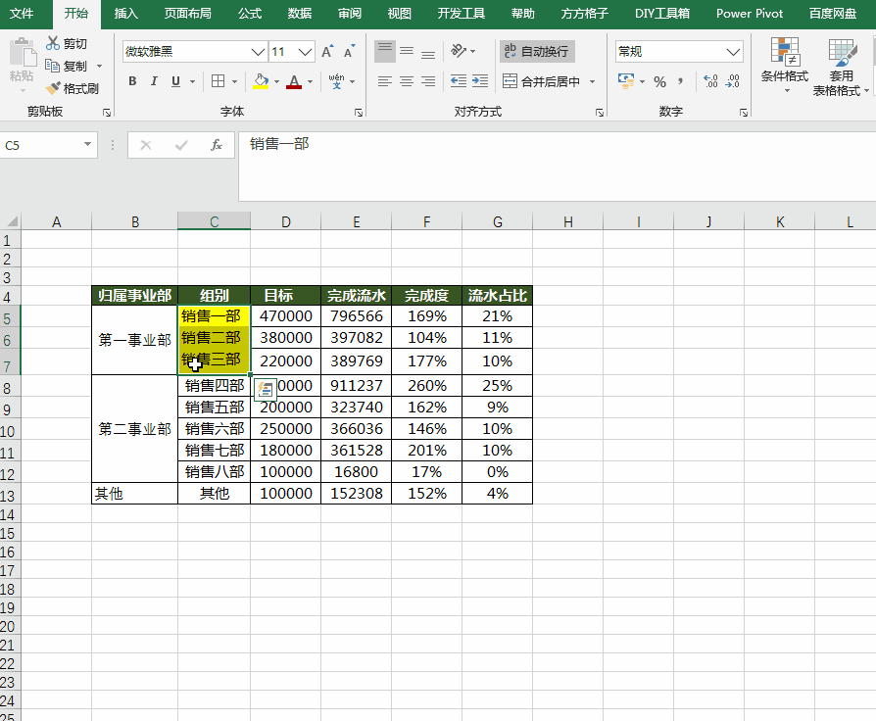Image resolution: width=876 pixels, height=721 pixels.
Task: Select column H header
Action: pyautogui.click(x=567, y=221)
